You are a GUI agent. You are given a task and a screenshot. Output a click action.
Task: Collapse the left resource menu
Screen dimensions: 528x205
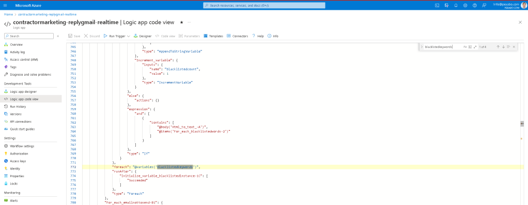pos(58,36)
